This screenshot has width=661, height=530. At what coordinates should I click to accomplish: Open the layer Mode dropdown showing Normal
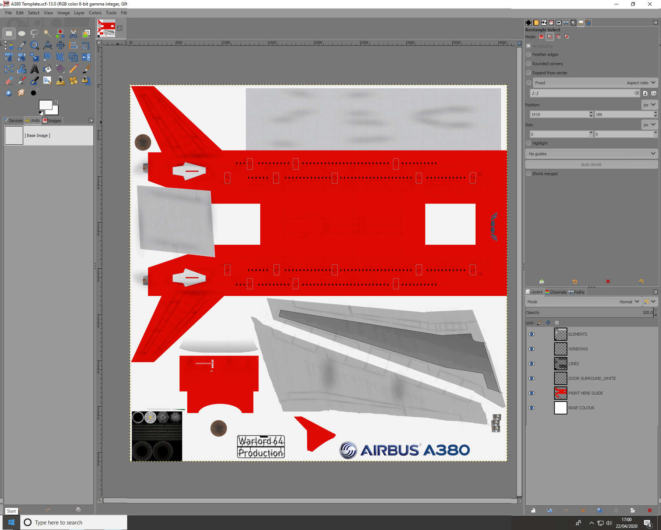(x=630, y=301)
